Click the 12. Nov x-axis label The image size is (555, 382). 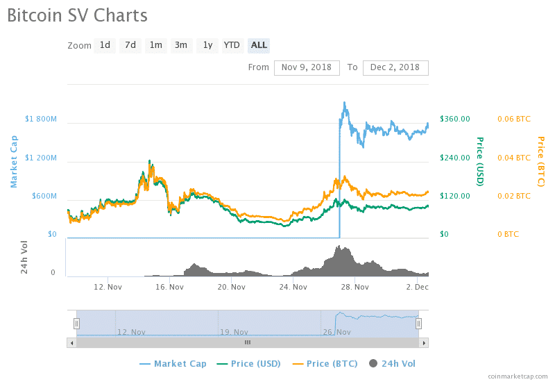pos(108,287)
